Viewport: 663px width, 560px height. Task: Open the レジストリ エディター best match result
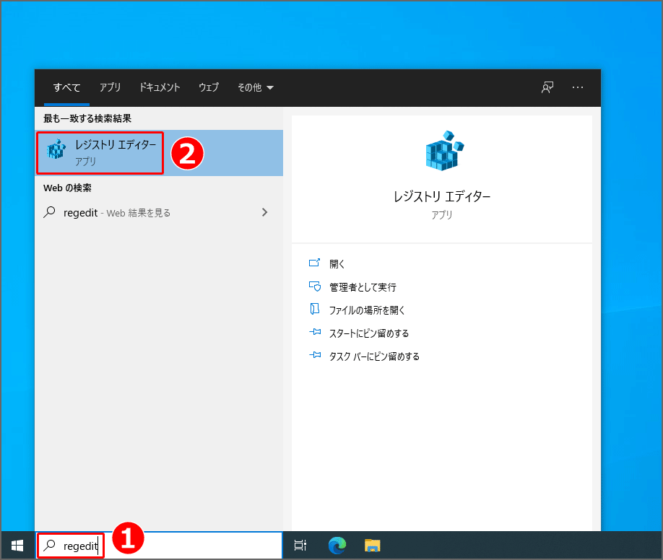point(159,153)
